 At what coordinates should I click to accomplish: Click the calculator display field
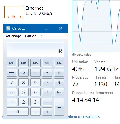tap(35, 50)
